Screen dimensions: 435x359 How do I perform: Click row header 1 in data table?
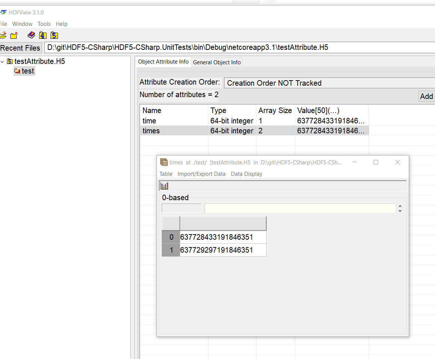171,250
